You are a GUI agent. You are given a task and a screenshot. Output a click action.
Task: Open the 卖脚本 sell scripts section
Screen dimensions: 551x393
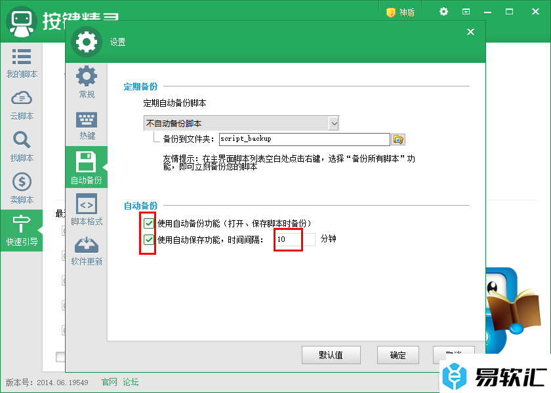(22, 189)
